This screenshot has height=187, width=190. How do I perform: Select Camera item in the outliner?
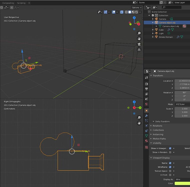162,19
